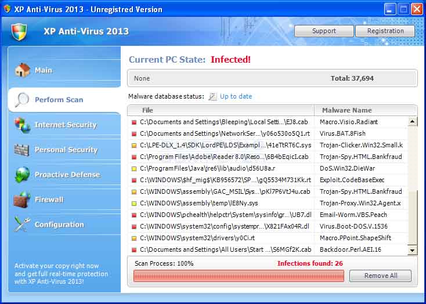
Task: Click the magnifying glass Perform Scan icon
Action: coord(21,100)
